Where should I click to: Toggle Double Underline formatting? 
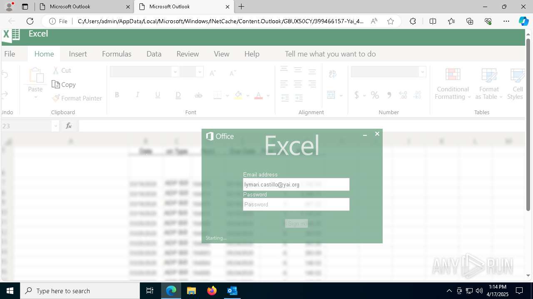pos(178,95)
